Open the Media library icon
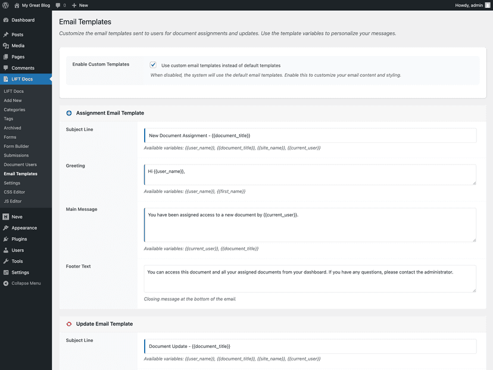 6,46
